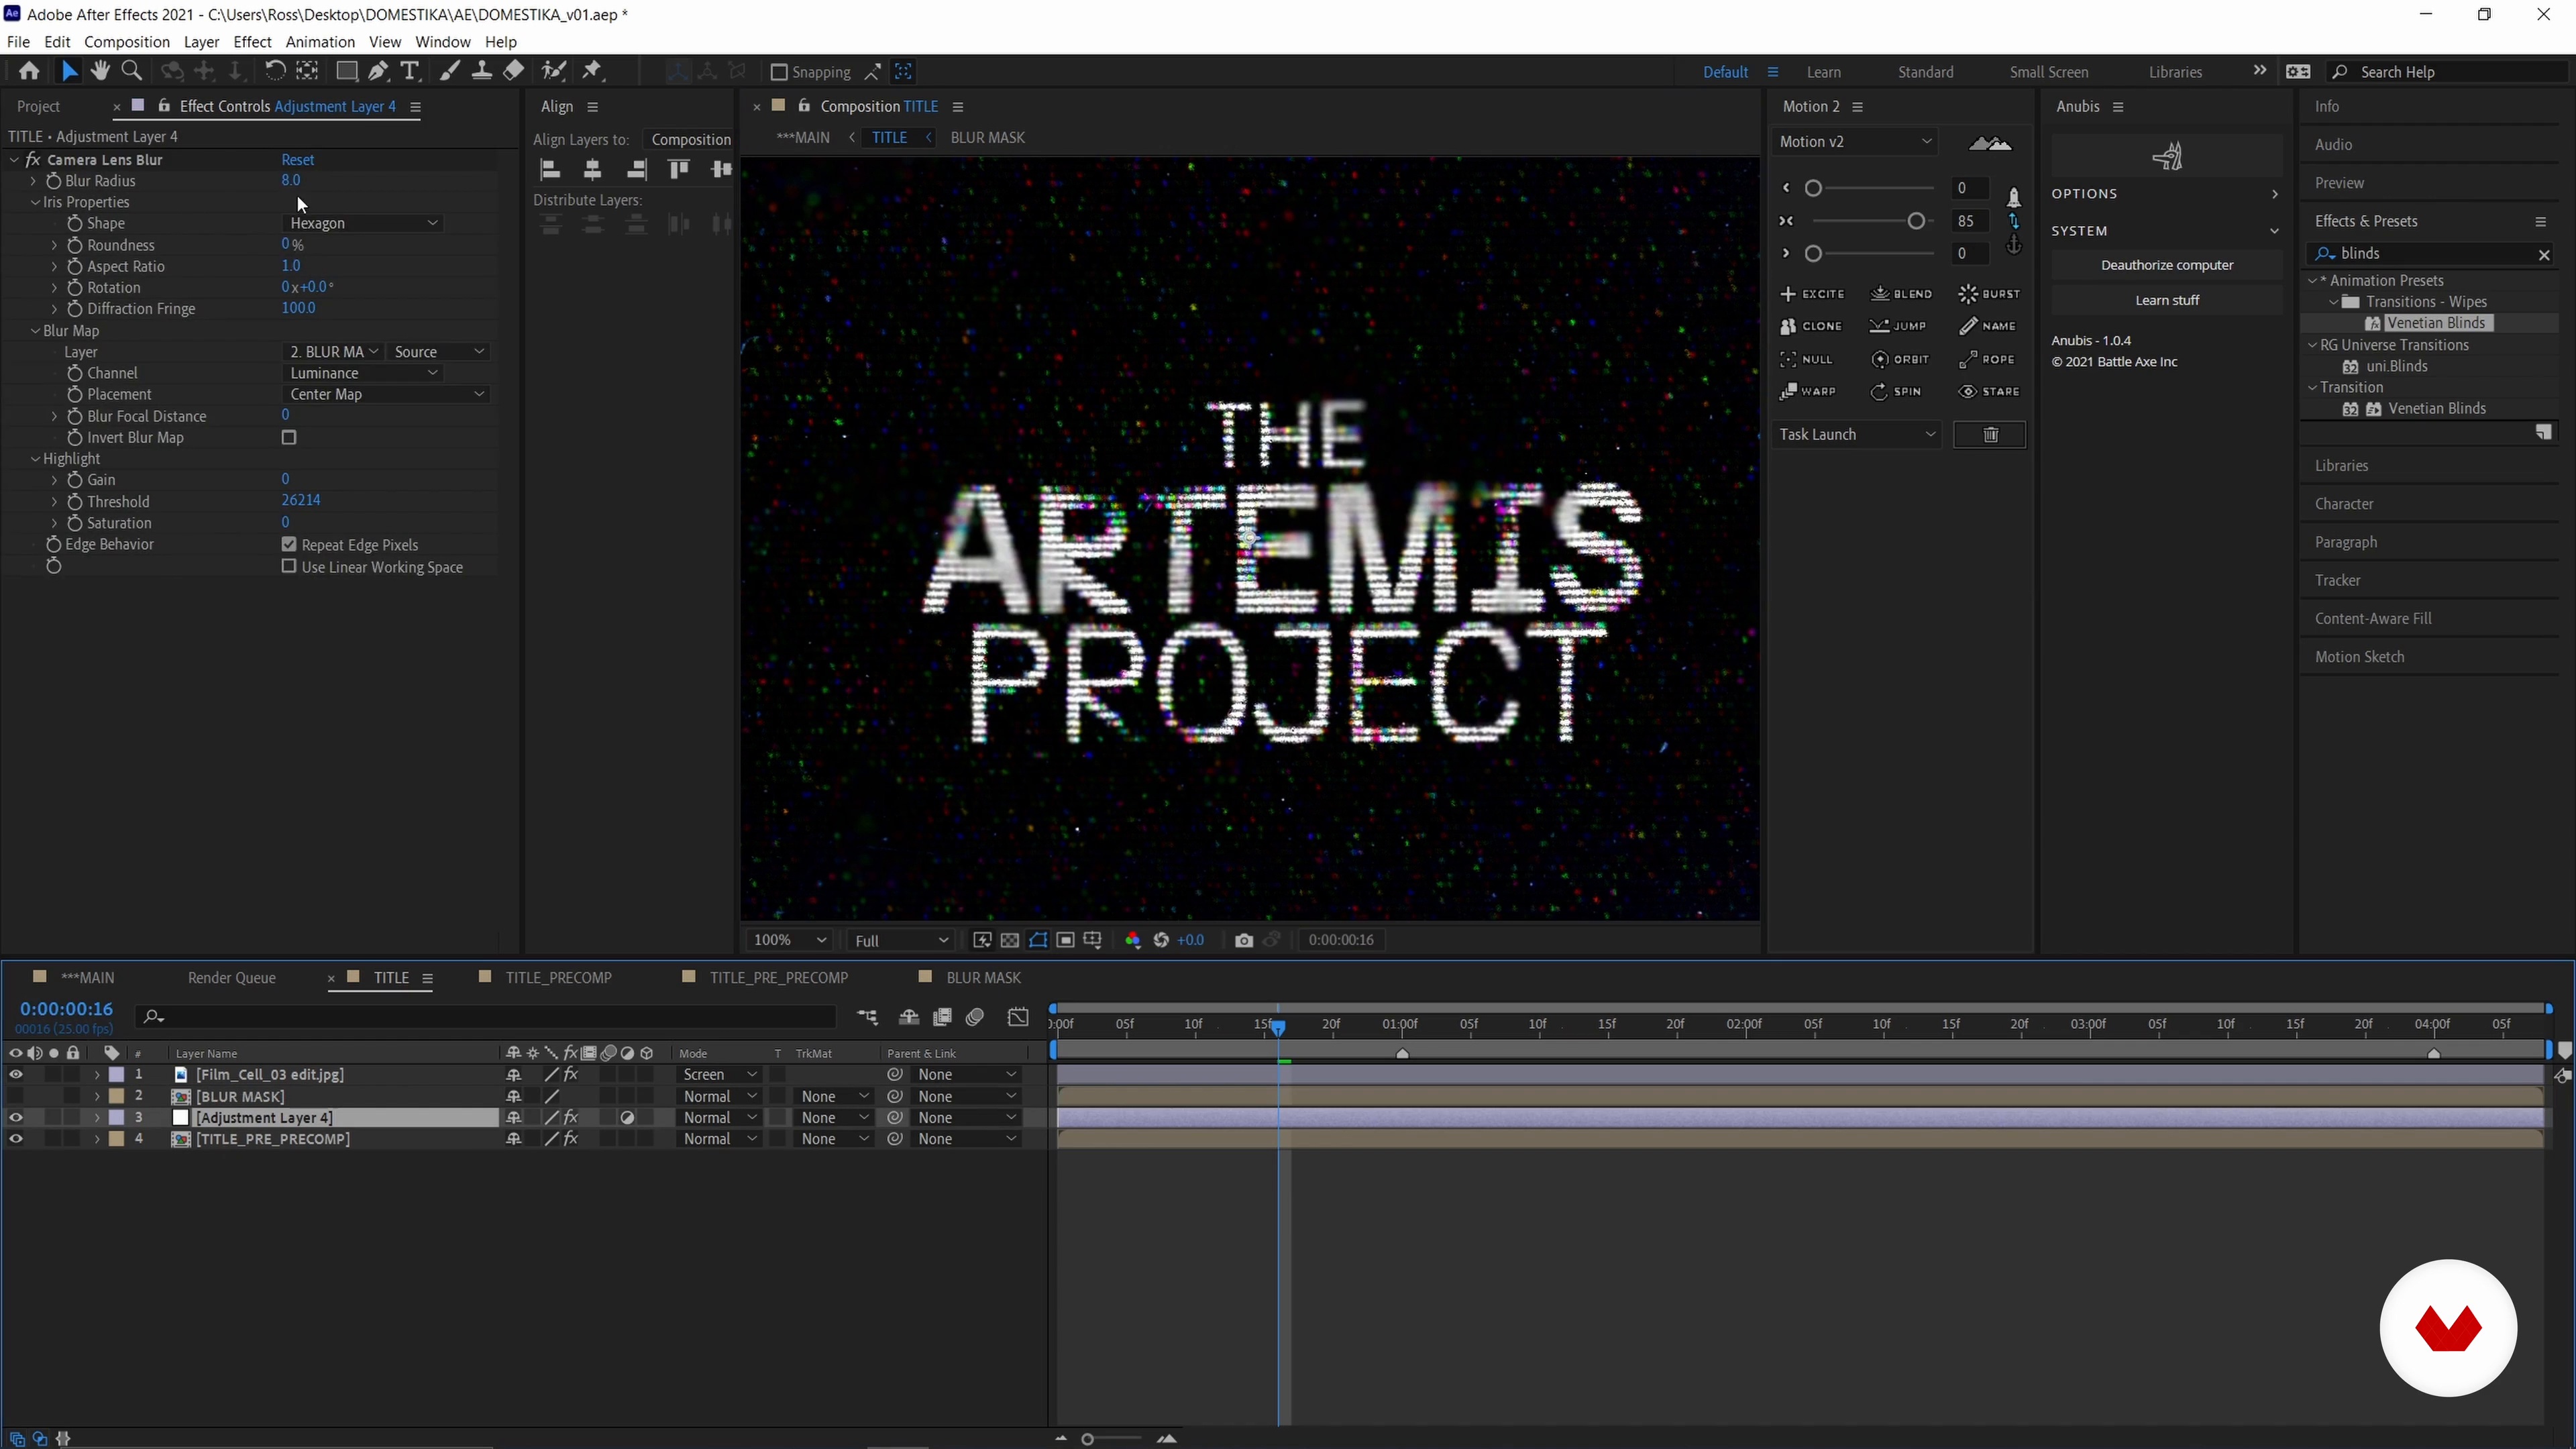Reset the Camera Lens Blur effect
The width and height of the screenshot is (2576, 1449).
click(x=297, y=160)
